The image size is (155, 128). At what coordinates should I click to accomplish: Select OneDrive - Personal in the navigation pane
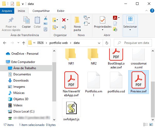point(25,54)
